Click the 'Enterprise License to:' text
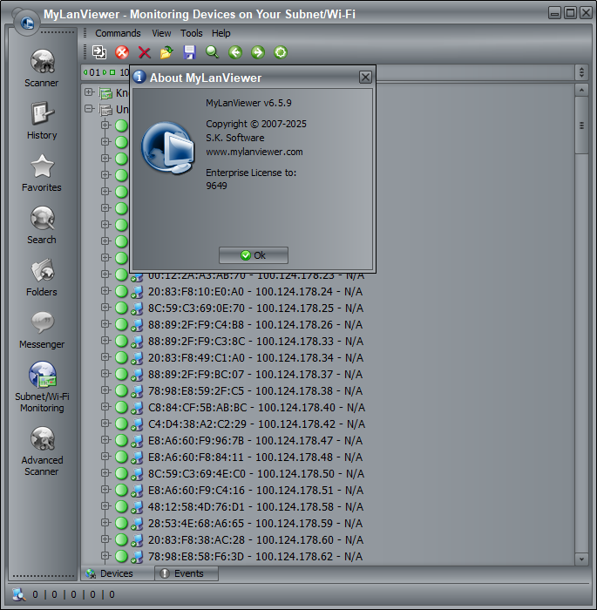Image resolution: width=597 pixels, height=610 pixels. (251, 173)
